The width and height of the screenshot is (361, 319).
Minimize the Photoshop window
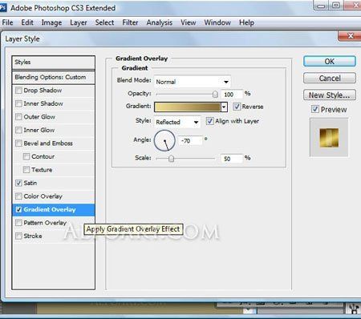[x=322, y=6]
